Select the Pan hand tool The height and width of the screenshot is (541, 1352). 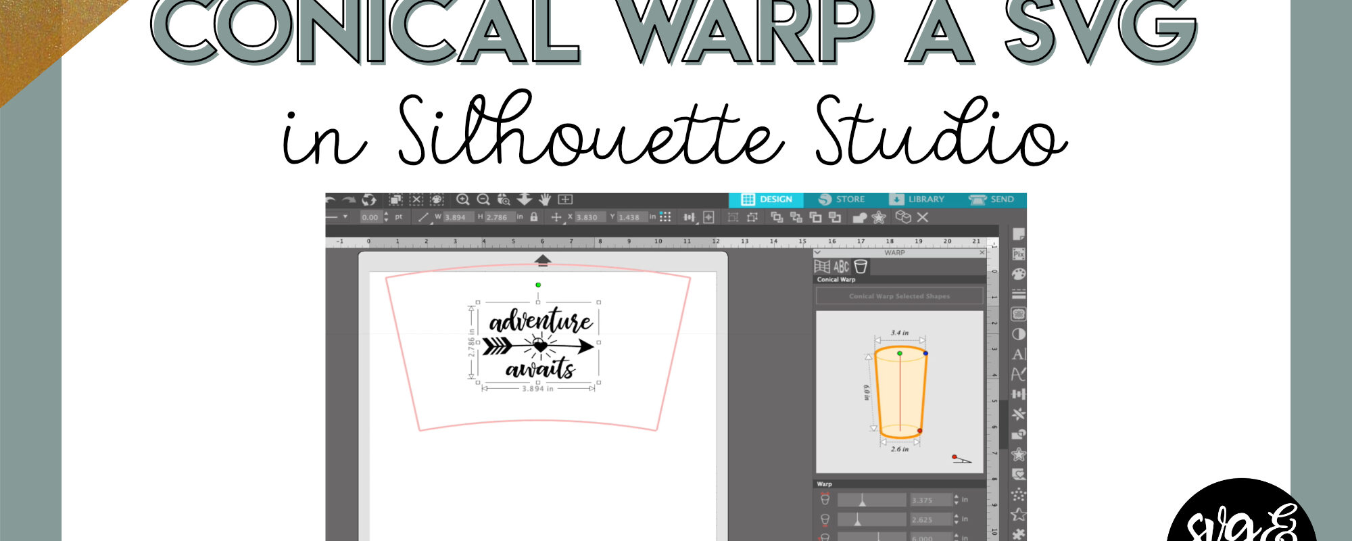coord(545,199)
